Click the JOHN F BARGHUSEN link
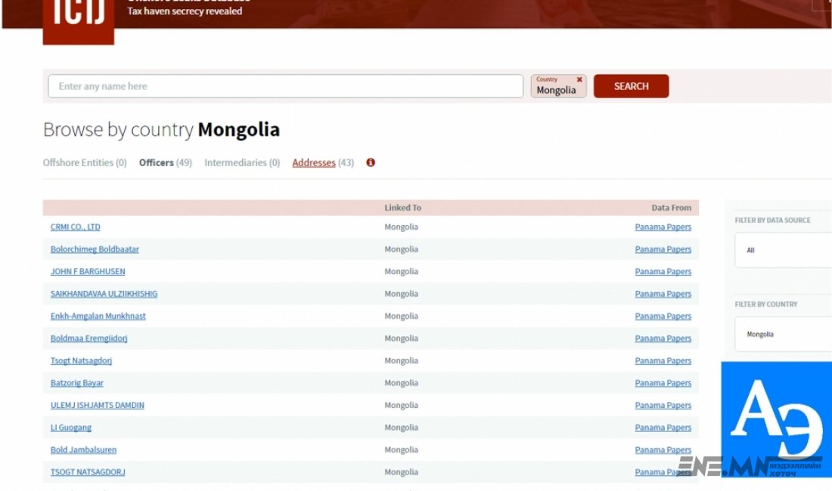Screen dimensions: 832x491 (88, 271)
